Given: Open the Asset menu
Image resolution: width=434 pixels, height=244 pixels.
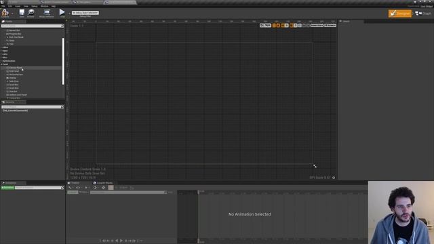Looking at the screenshot, I should 18,6.
